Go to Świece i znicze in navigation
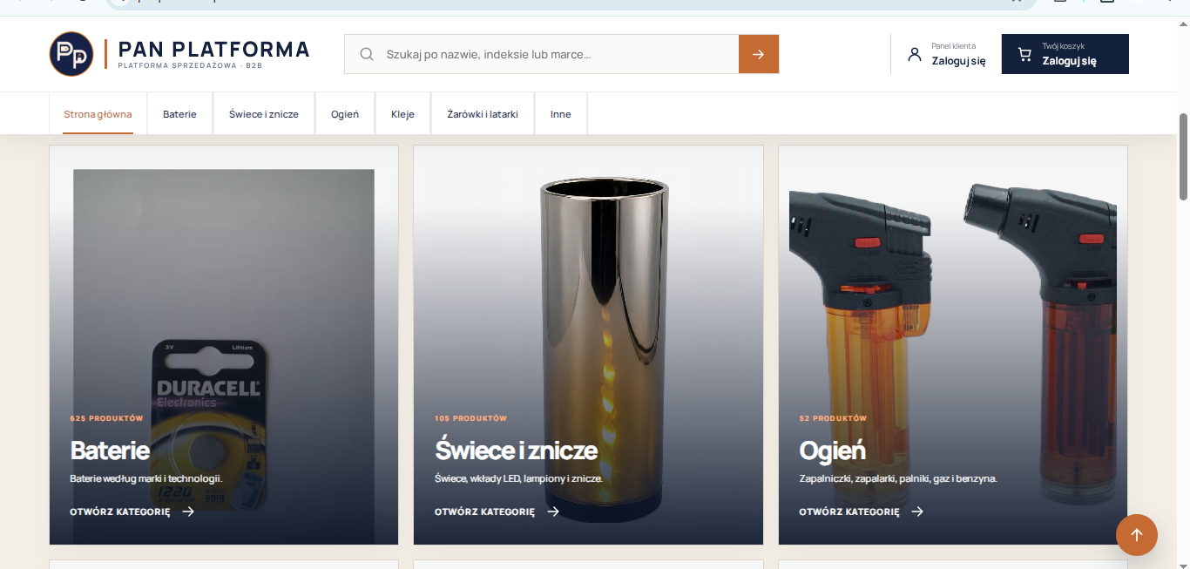This screenshot has height=569, width=1190. click(264, 114)
